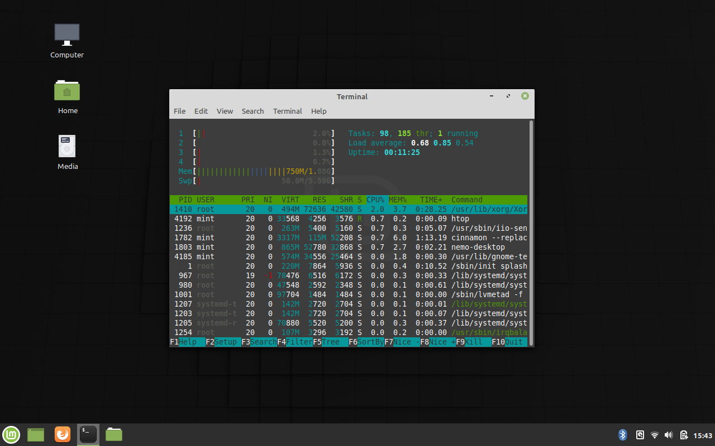Select the cinnamon --replac process row
The image size is (715, 446).
tap(349, 237)
